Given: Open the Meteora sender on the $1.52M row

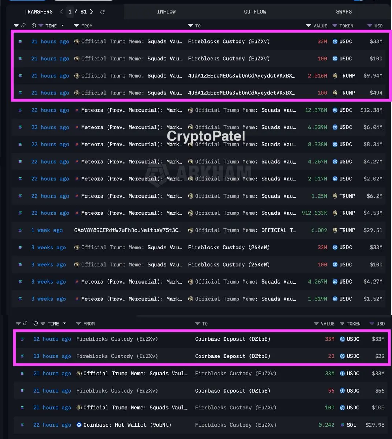Looking at the screenshot, I should (x=132, y=299).
